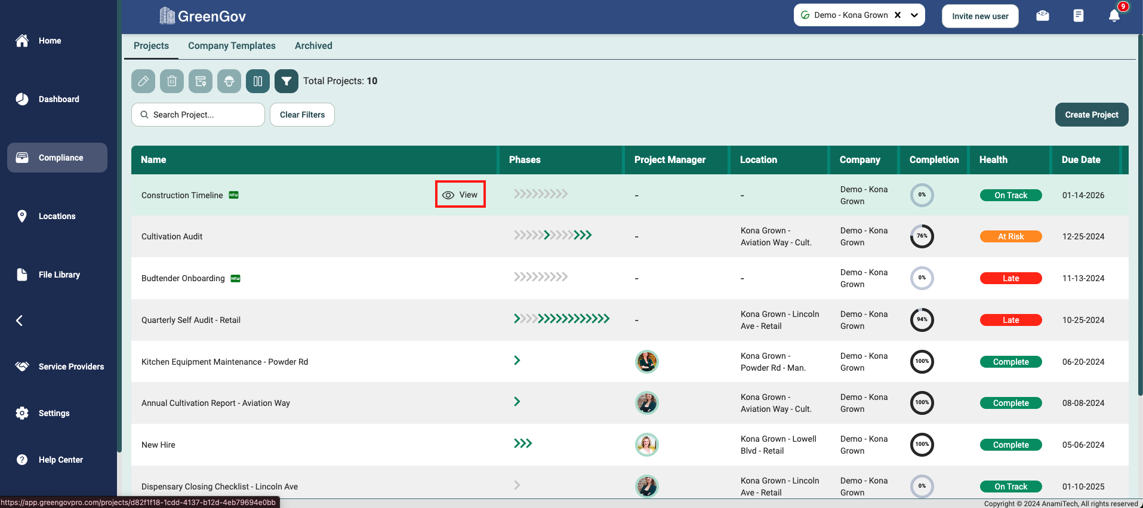
Task: Click the At Risk health badge
Action: tap(1011, 236)
